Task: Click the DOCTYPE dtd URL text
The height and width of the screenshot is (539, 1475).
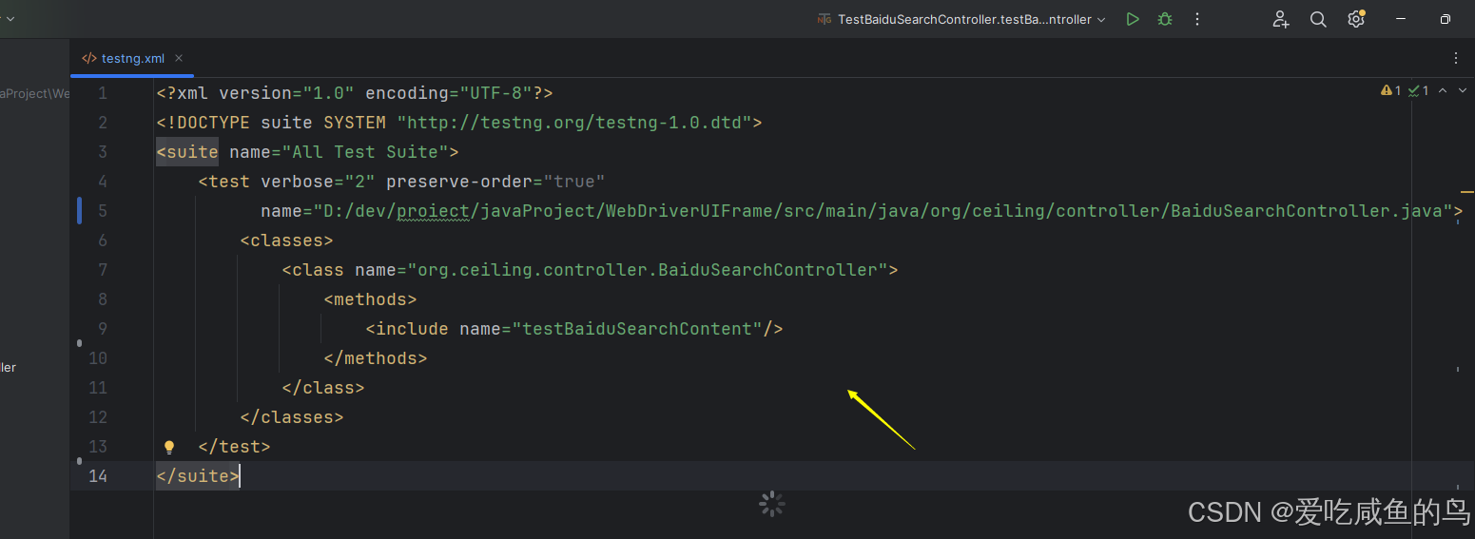Action: [574, 123]
